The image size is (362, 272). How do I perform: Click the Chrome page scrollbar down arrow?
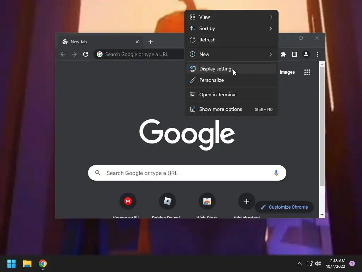(x=322, y=215)
